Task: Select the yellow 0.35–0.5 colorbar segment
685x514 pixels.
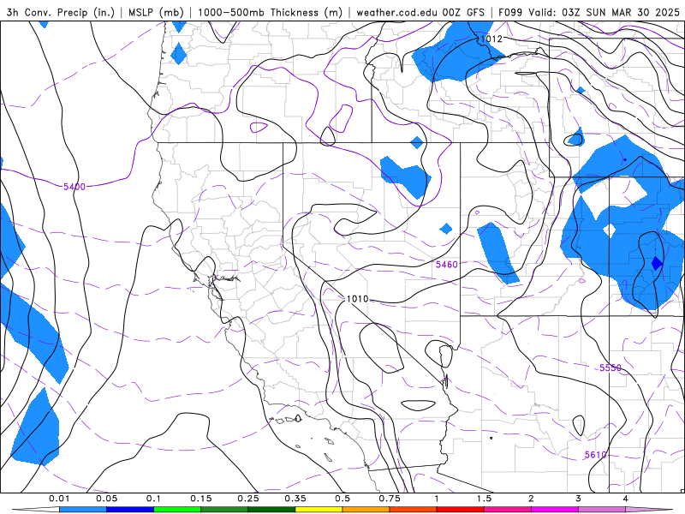Action: [319, 510]
